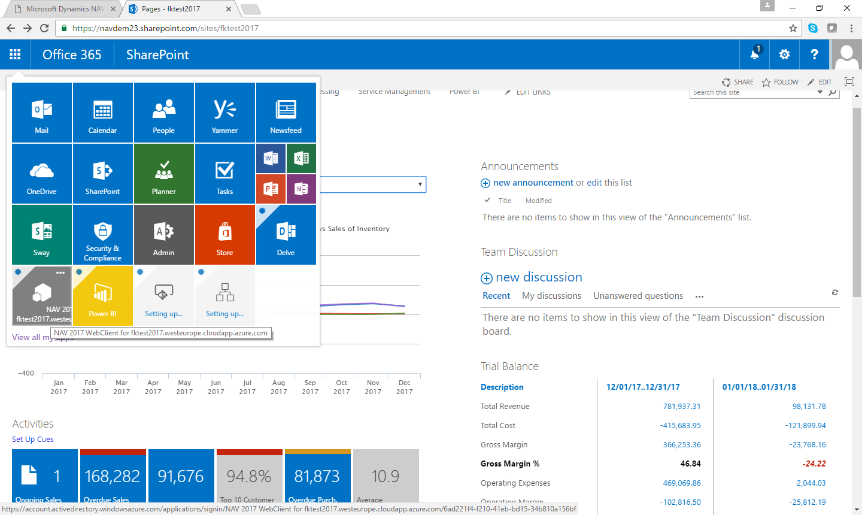Expand Team Discussion more views ellipsis
Image resolution: width=862 pixels, height=515 pixels.
pos(699,296)
